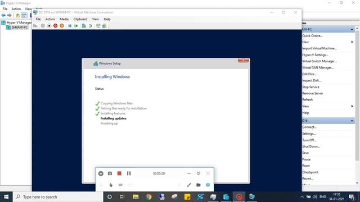Click the recorder double-chevron collapse icon
This screenshot has width=360, height=202.
point(199,173)
